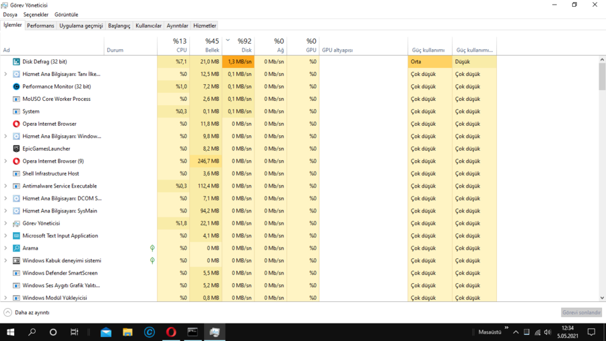Viewport: 606px width, 341px height.
Task: Select the Antimalware Service Executable icon
Action: pyautogui.click(x=16, y=186)
